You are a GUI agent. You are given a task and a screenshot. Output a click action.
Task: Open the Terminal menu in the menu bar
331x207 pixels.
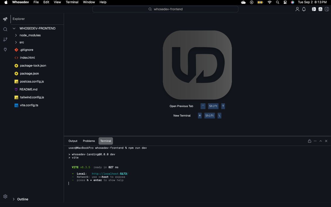tap(72, 2)
